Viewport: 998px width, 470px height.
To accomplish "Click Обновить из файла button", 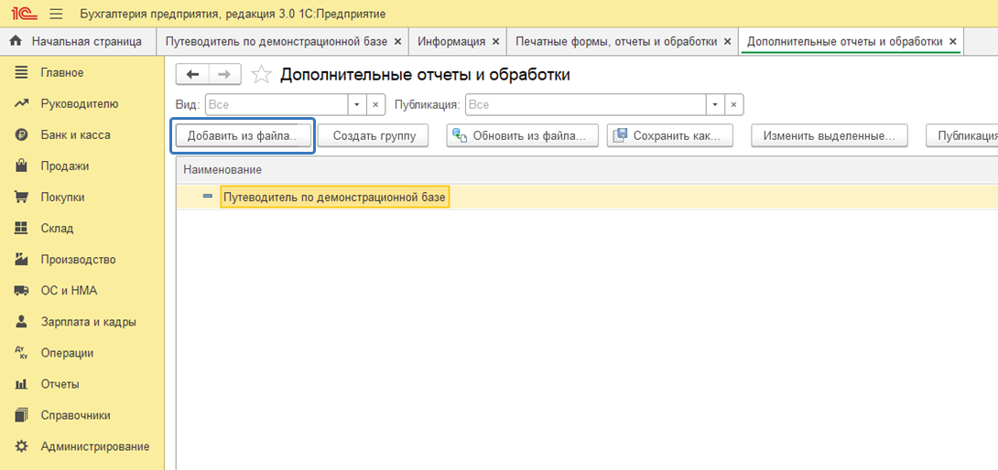I will point(523,135).
